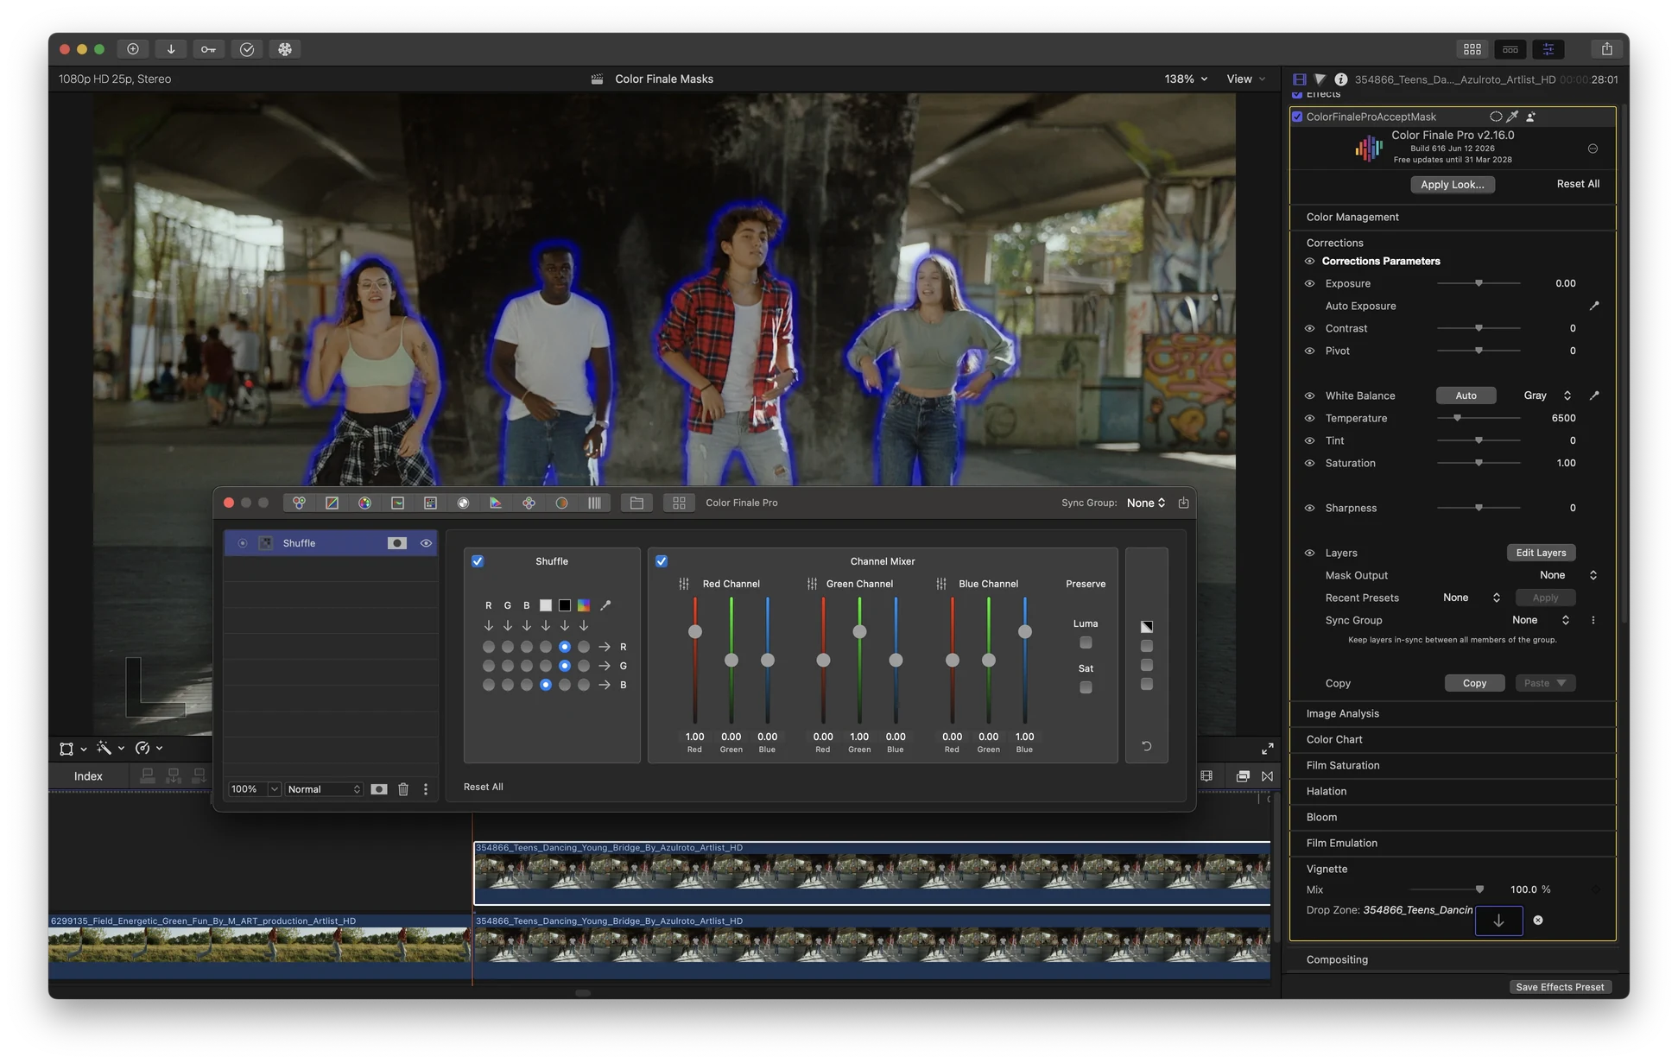Click the share export icon at top right
This screenshot has width=1678, height=1063.
pos(1606,49)
